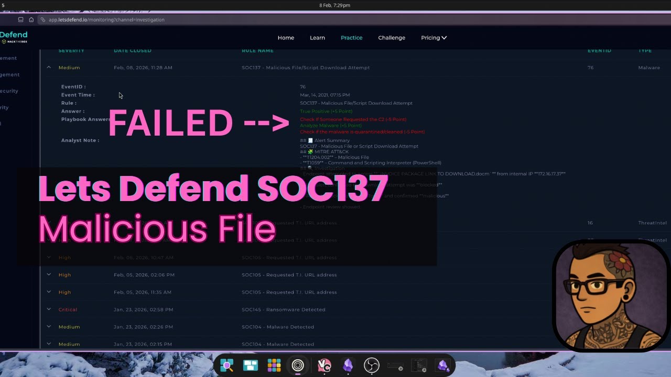This screenshot has width=671, height=377.
Task: Open the Home menu item
Action: pyautogui.click(x=286, y=38)
